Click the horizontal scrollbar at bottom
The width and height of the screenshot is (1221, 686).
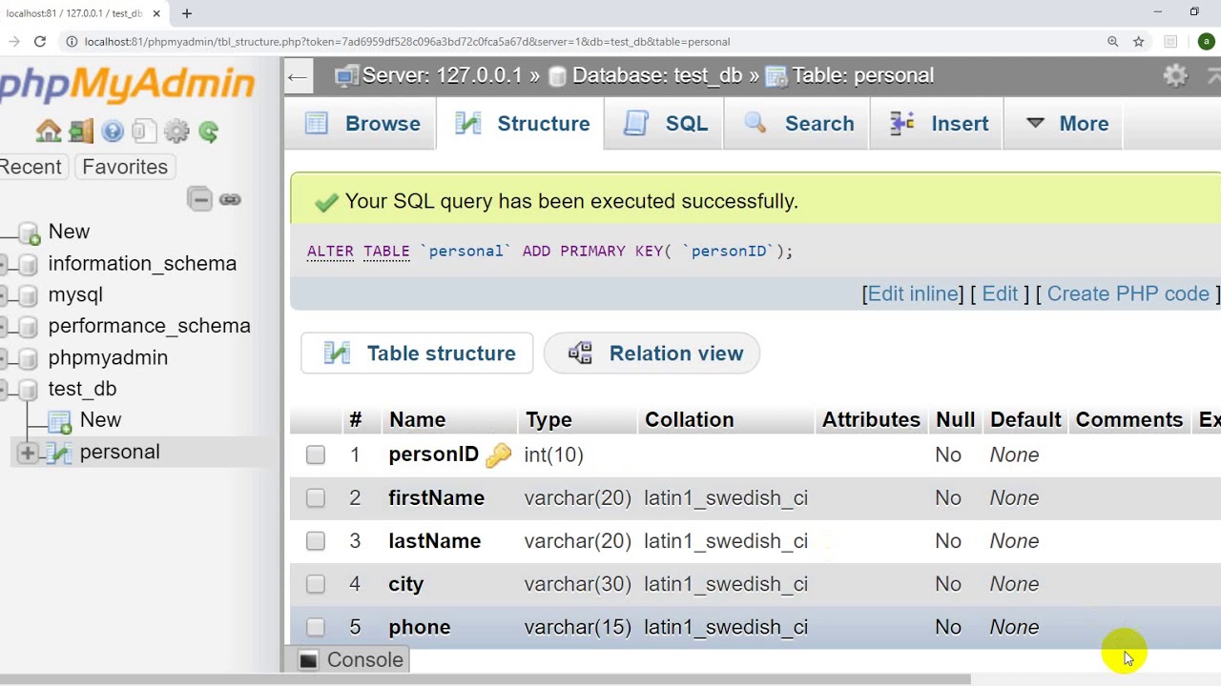[485, 679]
